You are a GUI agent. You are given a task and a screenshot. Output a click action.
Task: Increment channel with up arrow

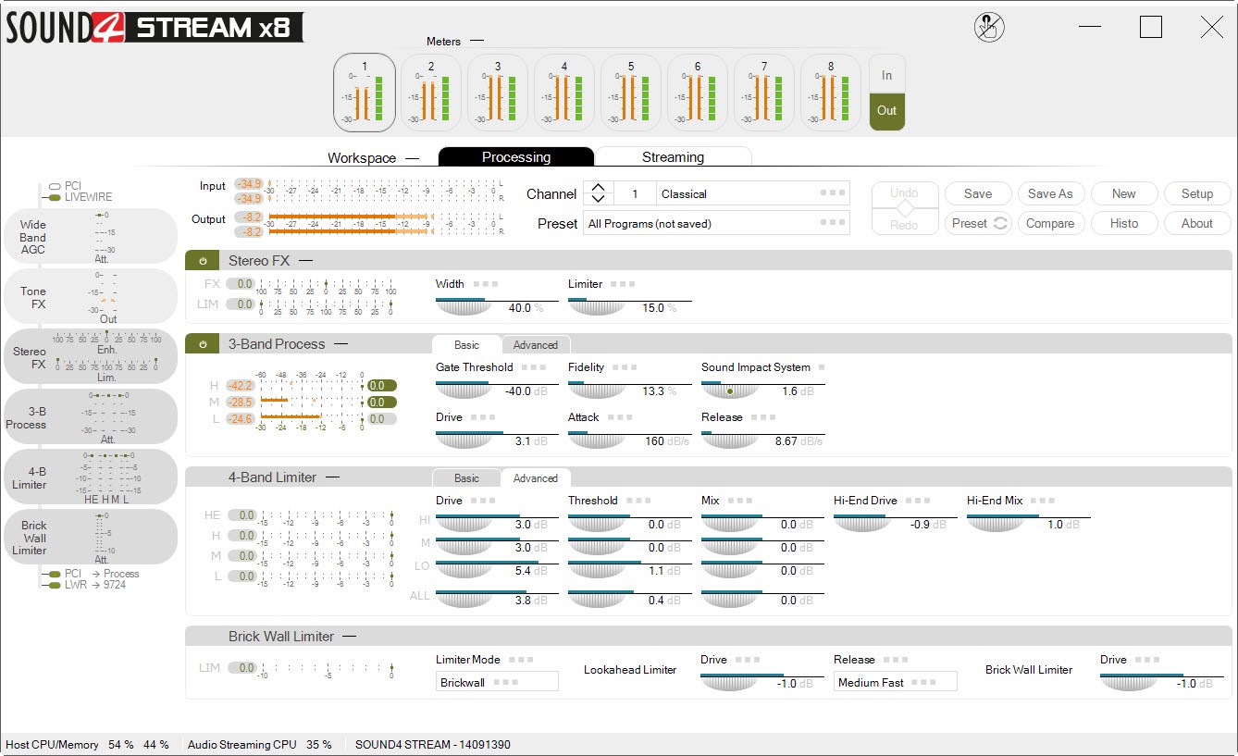[598, 188]
